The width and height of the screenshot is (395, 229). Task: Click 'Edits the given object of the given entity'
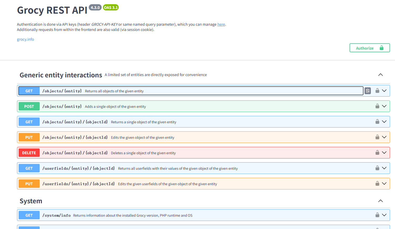(x=143, y=137)
